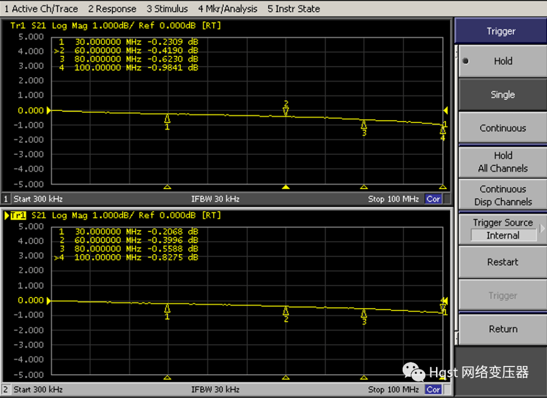Open the Mkr/Analysis menu
The image size is (547, 398).
(227, 9)
